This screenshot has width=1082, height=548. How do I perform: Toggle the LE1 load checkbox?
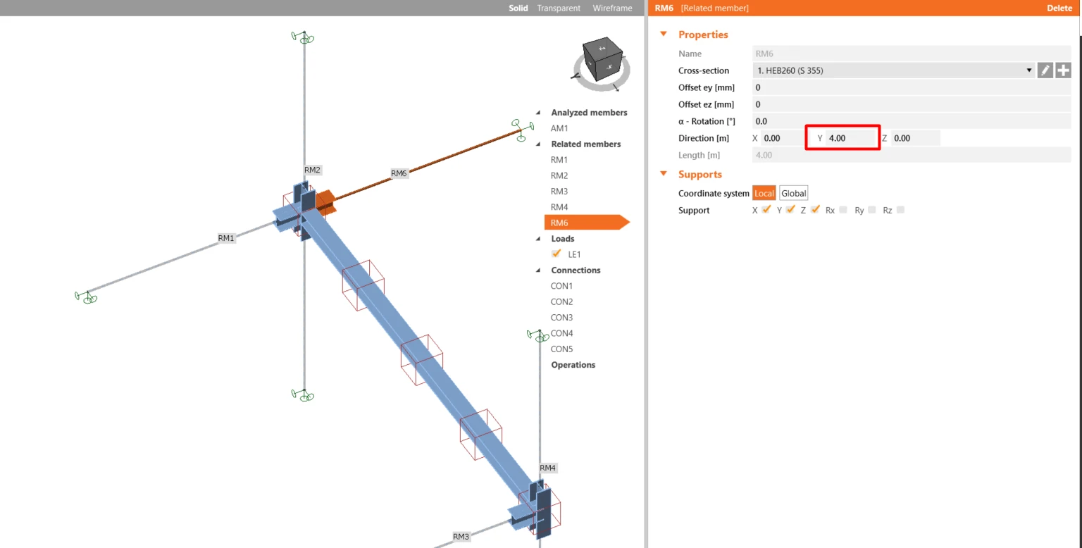coord(556,254)
